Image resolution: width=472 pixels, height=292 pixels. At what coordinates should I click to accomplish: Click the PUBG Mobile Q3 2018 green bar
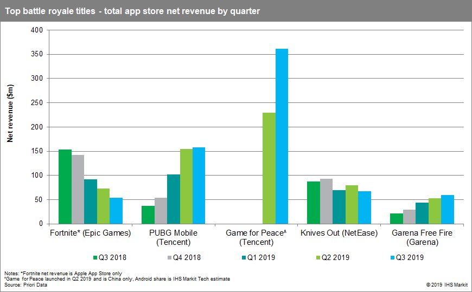[148, 215]
